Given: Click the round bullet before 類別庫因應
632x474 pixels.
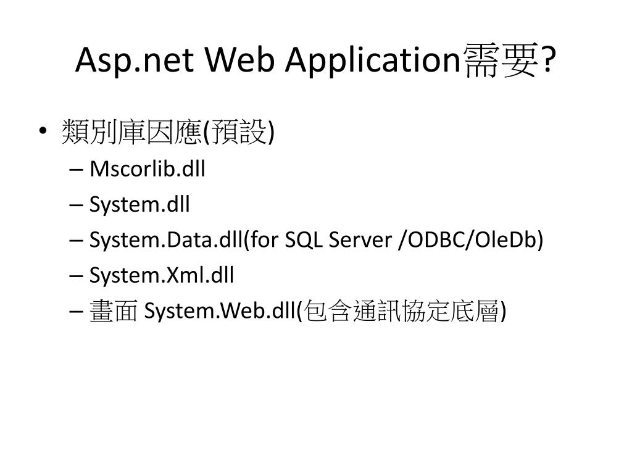Looking at the screenshot, I should [43, 131].
